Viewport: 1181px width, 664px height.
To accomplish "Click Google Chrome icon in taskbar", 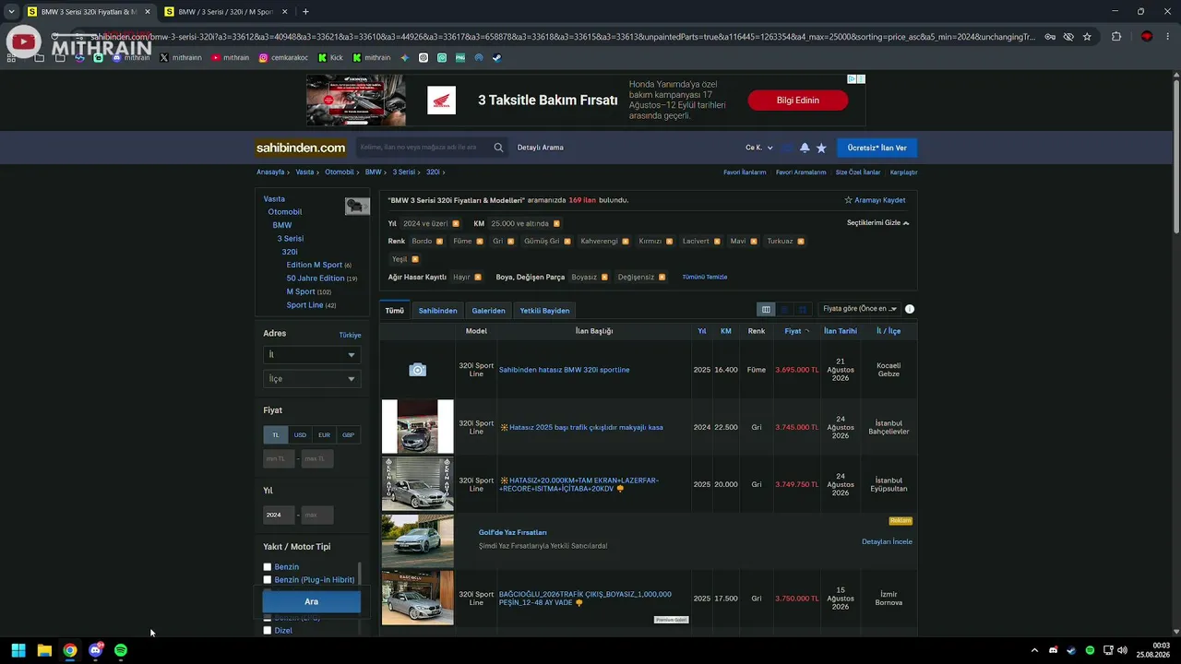I will [x=70, y=650].
